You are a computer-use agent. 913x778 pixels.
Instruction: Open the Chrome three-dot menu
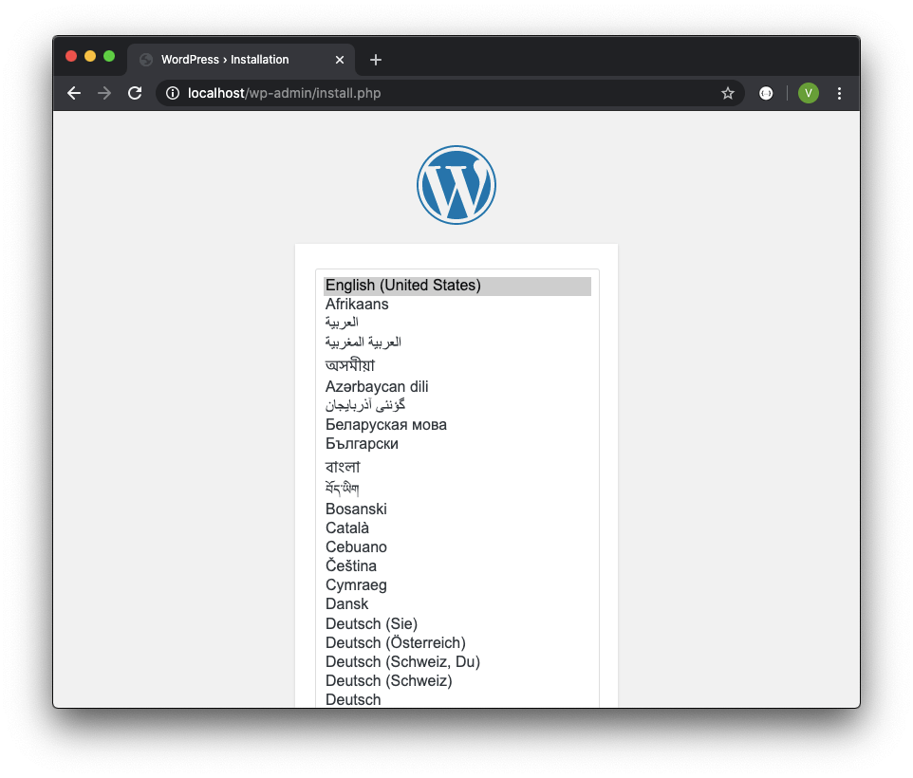[839, 93]
